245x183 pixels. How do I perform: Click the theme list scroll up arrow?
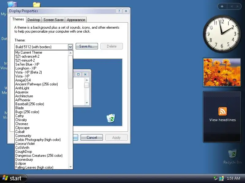[x=70, y=53]
